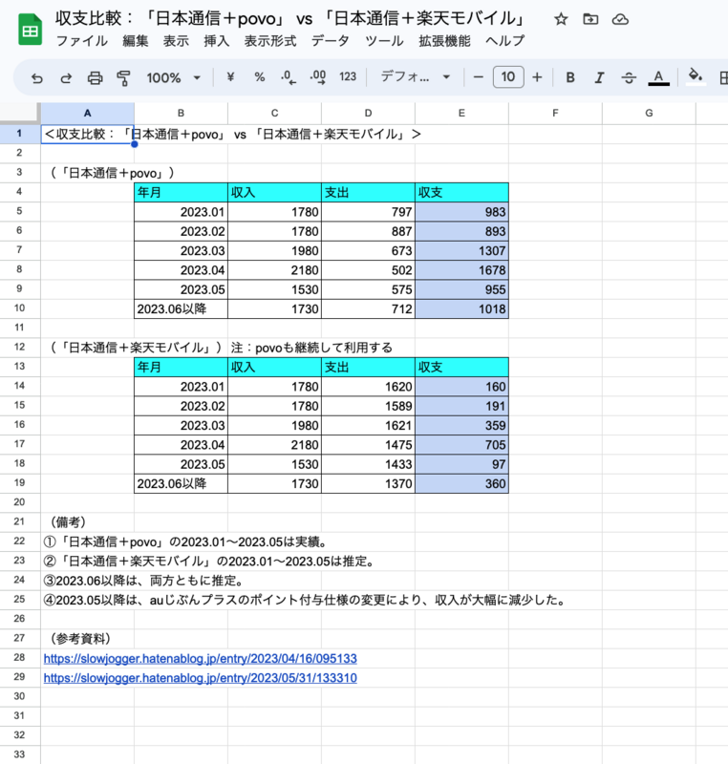Image resolution: width=728 pixels, height=764 pixels.
Task: Select column G header
Action: 649,113
